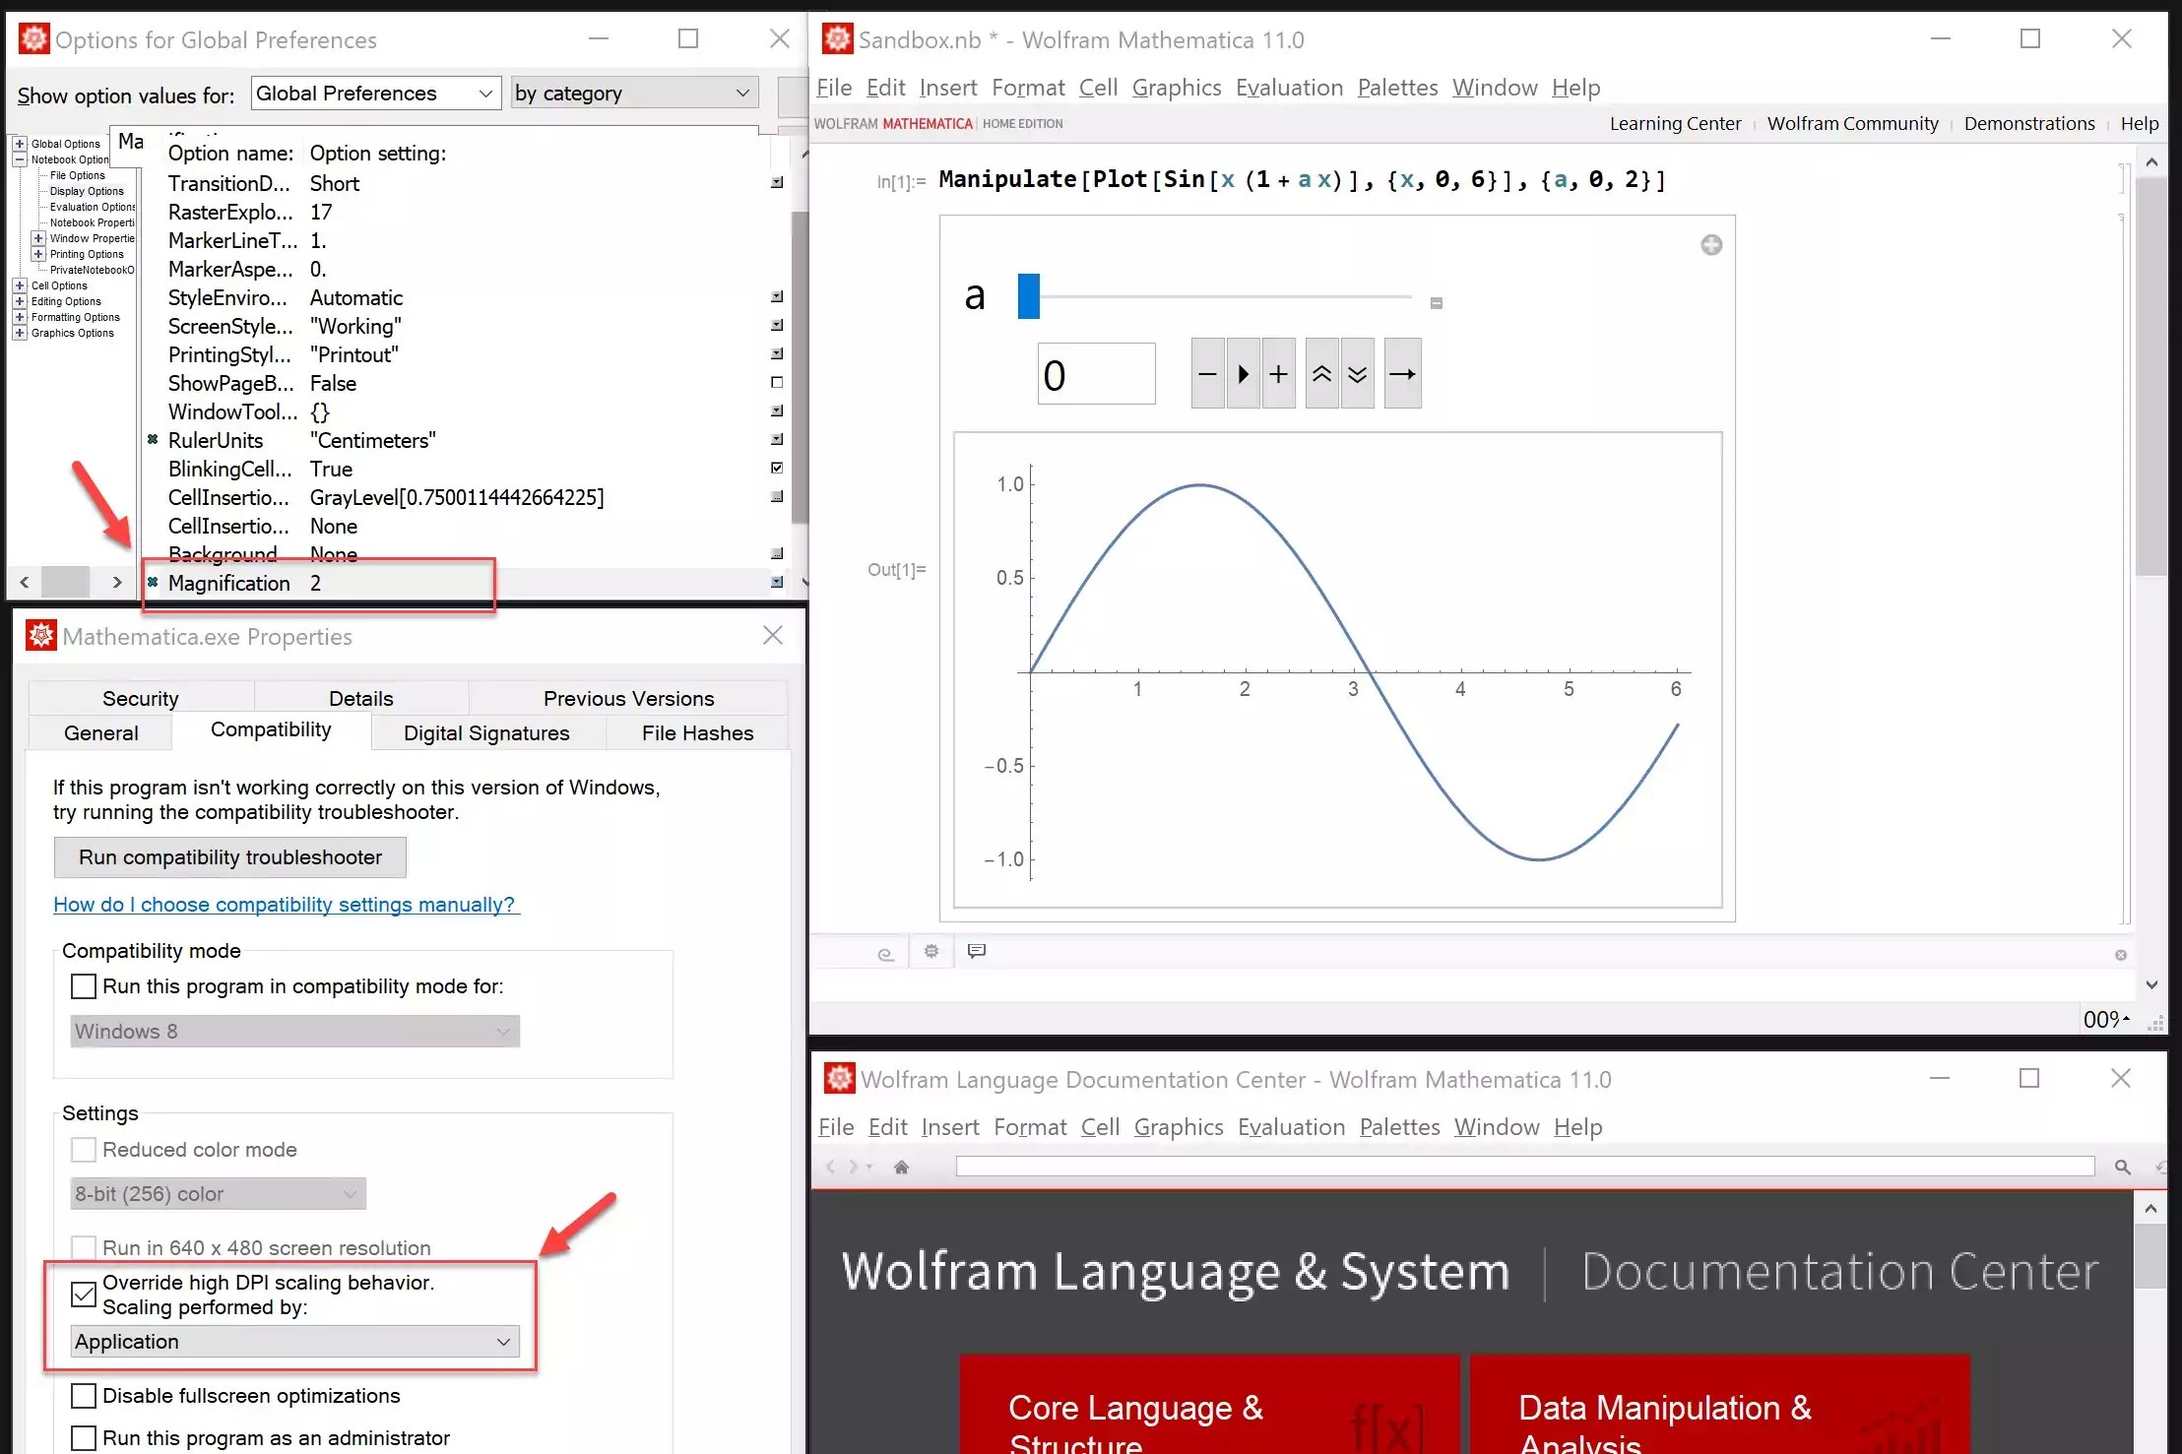2182x1454 pixels.
Task: Click the home icon in the Documentation Center toolbar
Action: 902,1167
